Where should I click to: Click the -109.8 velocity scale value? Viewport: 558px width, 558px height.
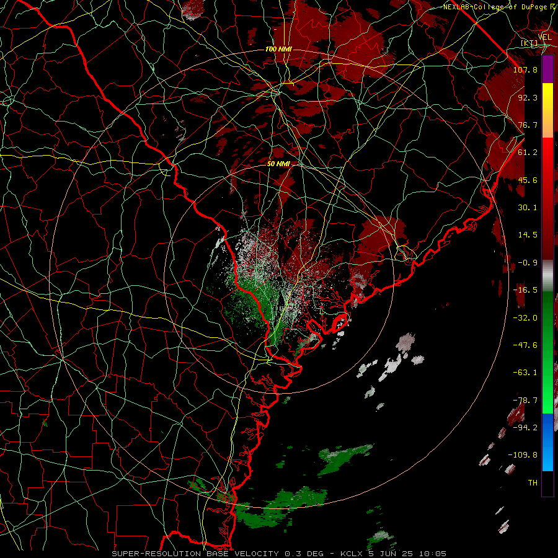coord(523,455)
